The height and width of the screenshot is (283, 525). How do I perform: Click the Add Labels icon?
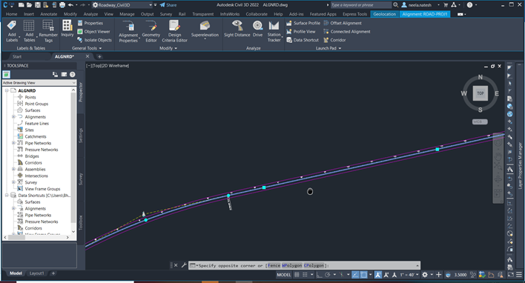(12, 31)
